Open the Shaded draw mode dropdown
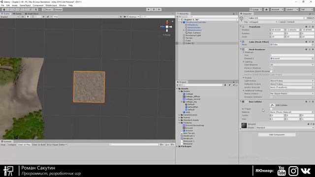The height and width of the screenshot is (177, 315). [10, 17]
